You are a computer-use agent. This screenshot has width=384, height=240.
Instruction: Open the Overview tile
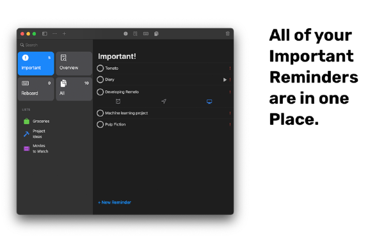tap(74, 63)
